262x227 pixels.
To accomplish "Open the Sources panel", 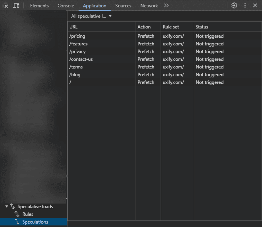I will click(123, 5).
